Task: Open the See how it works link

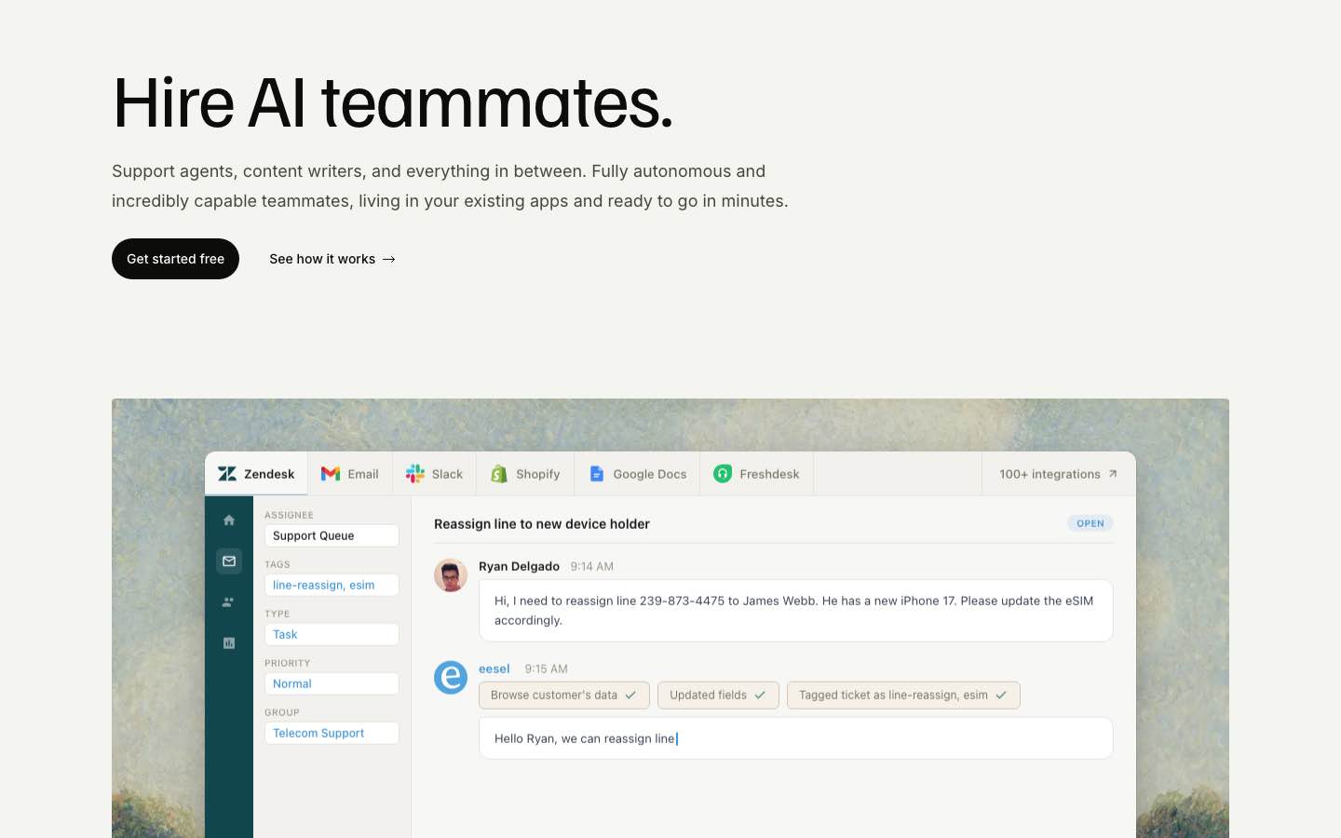Action: point(332,259)
